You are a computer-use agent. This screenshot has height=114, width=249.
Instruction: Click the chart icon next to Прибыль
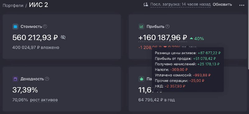click(141, 26)
